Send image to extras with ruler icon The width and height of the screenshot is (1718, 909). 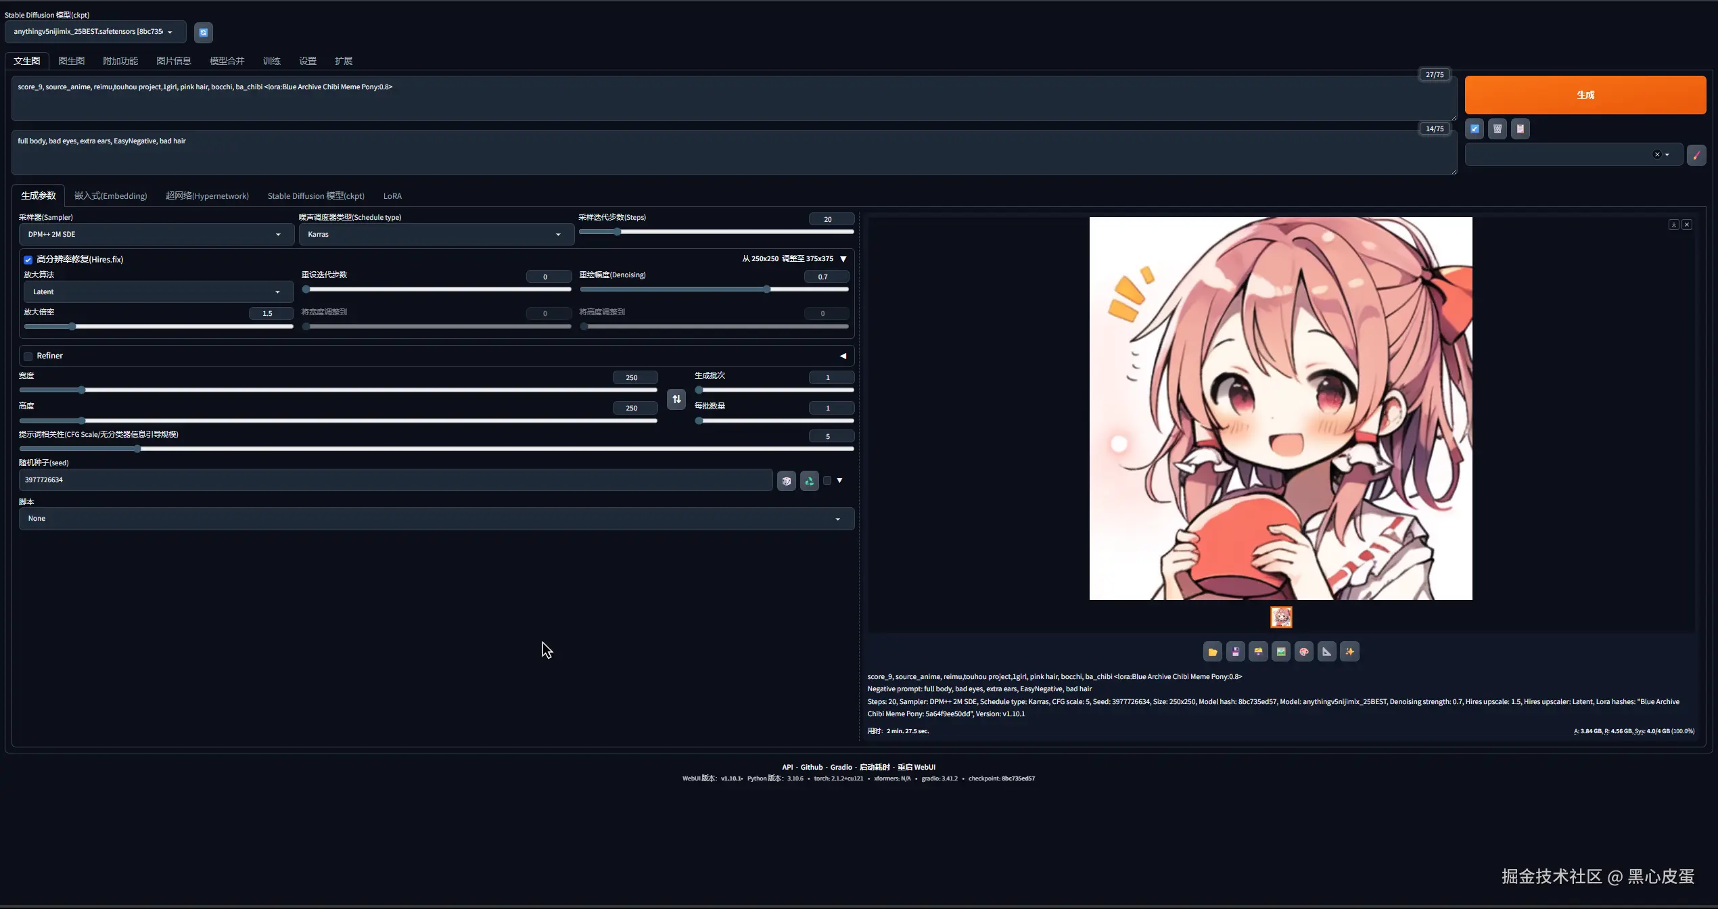(1326, 651)
